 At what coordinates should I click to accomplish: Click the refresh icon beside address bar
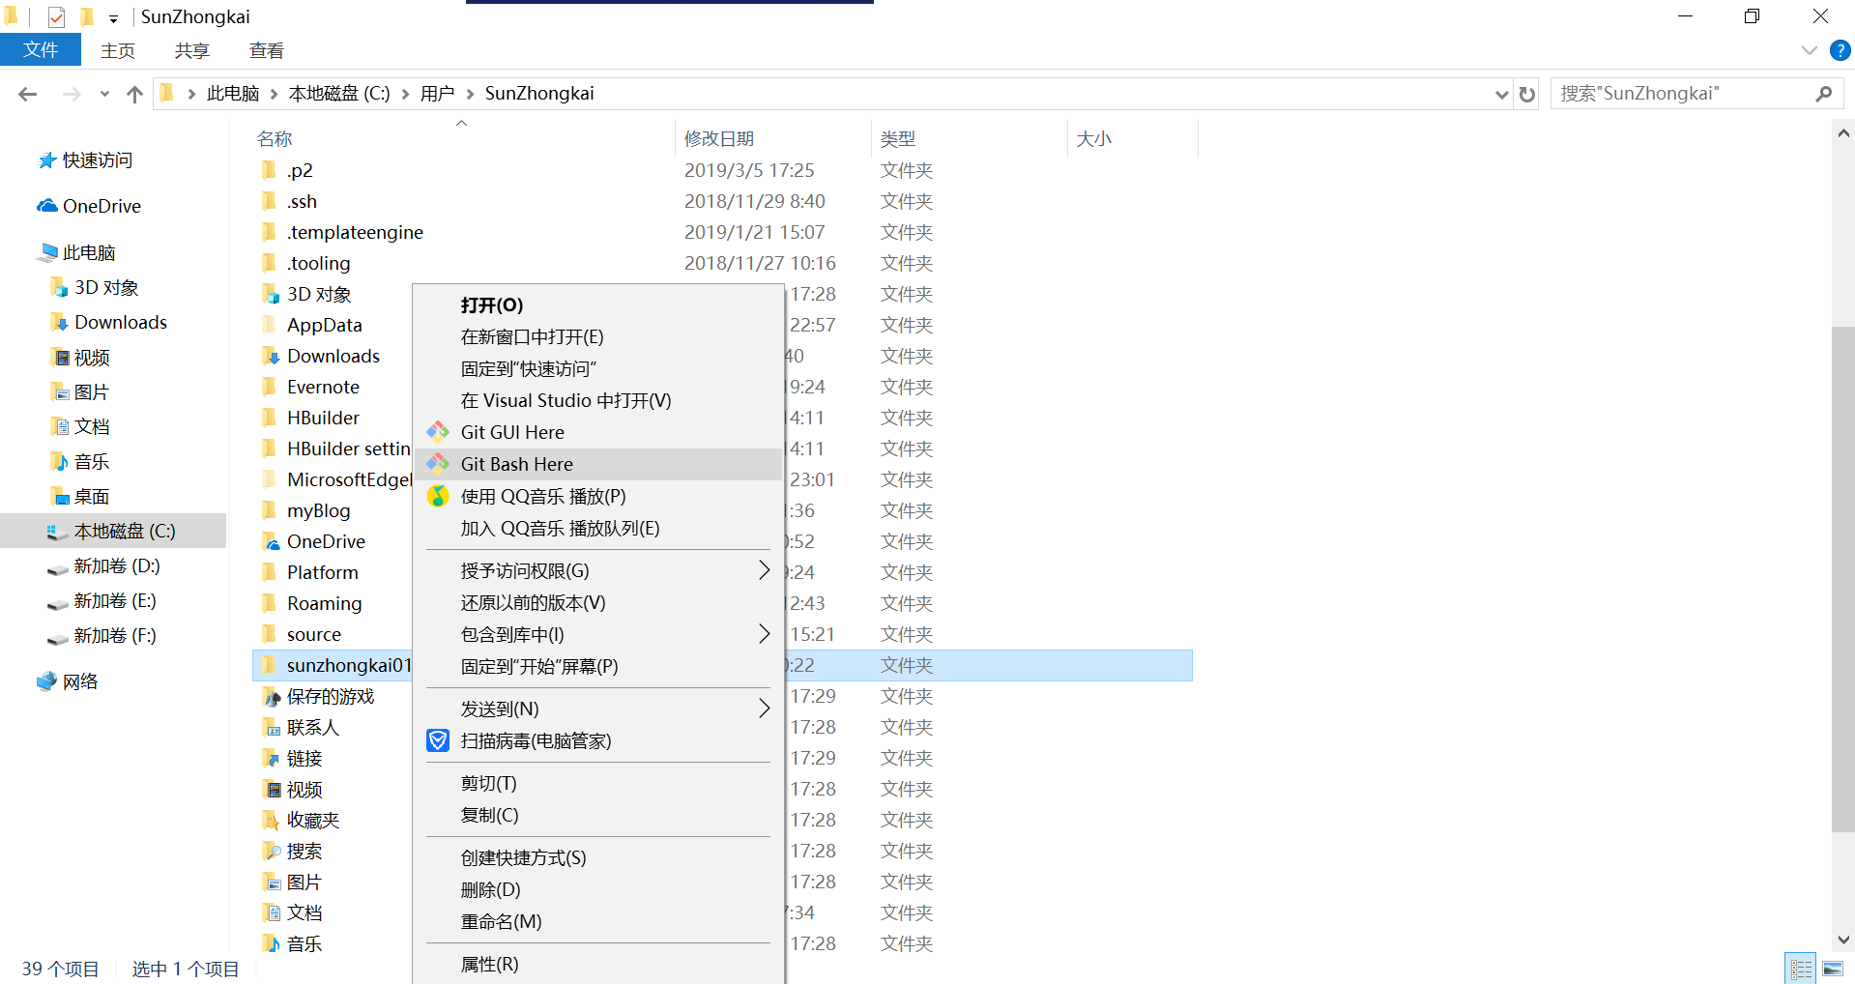coord(1527,94)
